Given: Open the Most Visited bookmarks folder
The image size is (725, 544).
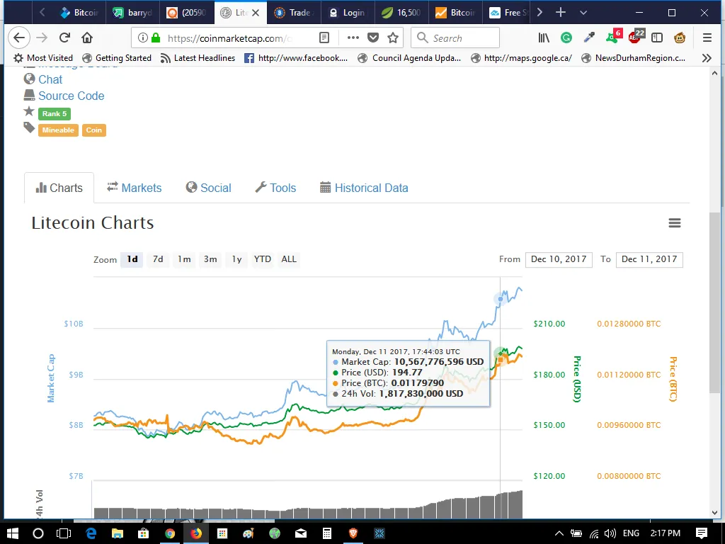Looking at the screenshot, I should pyautogui.click(x=43, y=58).
